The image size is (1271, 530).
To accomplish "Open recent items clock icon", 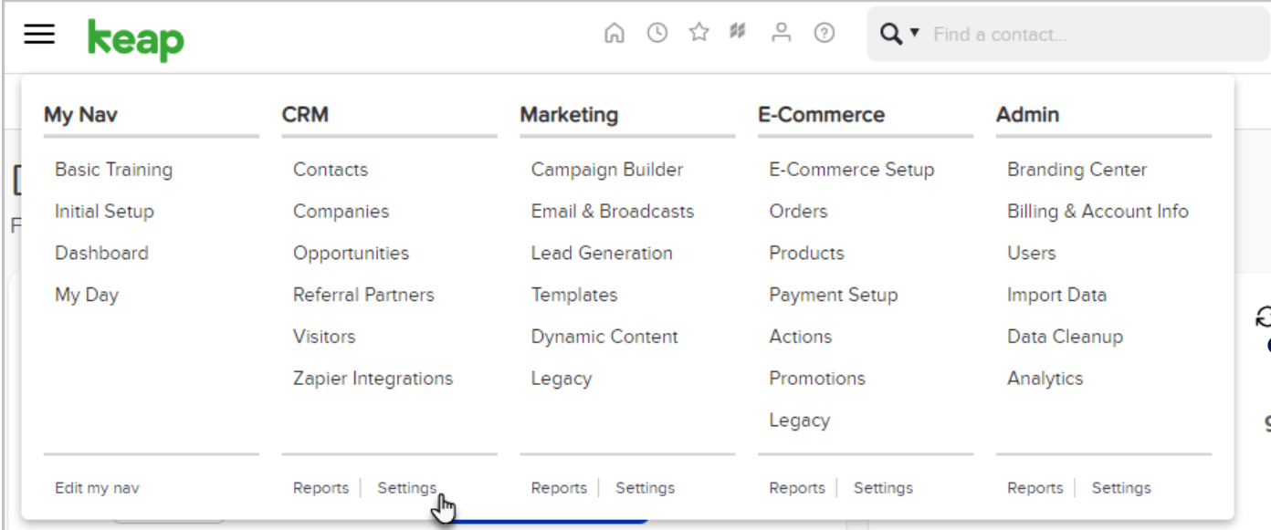I will (657, 34).
